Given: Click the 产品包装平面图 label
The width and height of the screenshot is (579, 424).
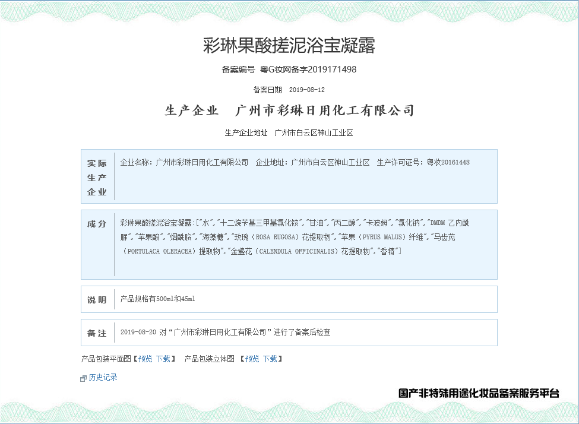Looking at the screenshot, I should pos(106,359).
